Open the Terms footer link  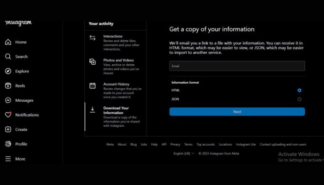click(x=188, y=144)
